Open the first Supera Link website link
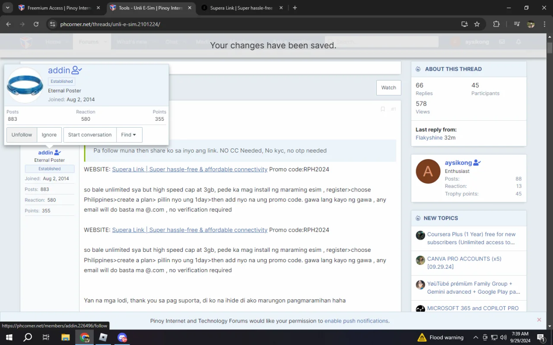553x345 pixels. (x=190, y=169)
